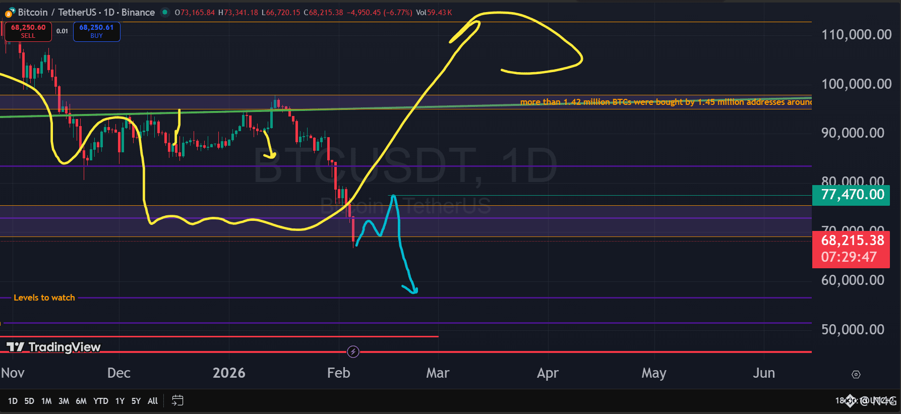Click the 18:30 clock timezone in bottom bar
Image resolution: width=901 pixels, height=414 pixels.
pyautogui.click(x=865, y=401)
